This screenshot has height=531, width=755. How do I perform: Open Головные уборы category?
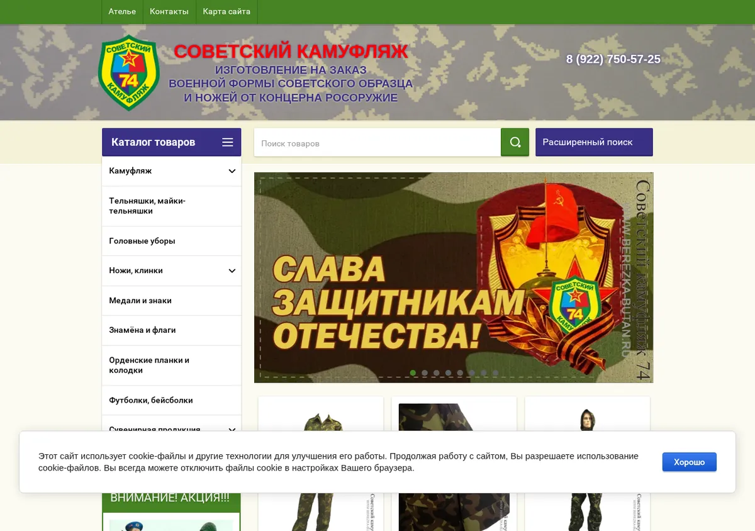172,241
